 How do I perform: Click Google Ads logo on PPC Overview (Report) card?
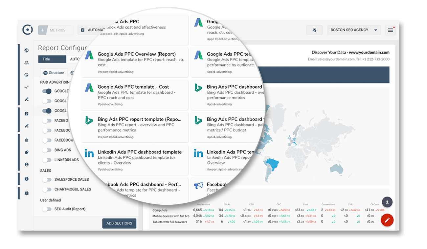(89, 55)
